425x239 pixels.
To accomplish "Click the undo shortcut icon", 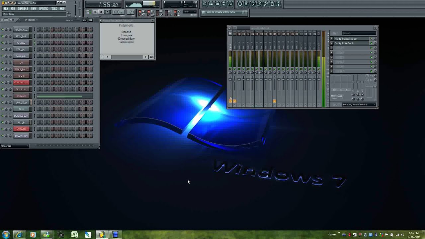I will [x=240, y=4].
